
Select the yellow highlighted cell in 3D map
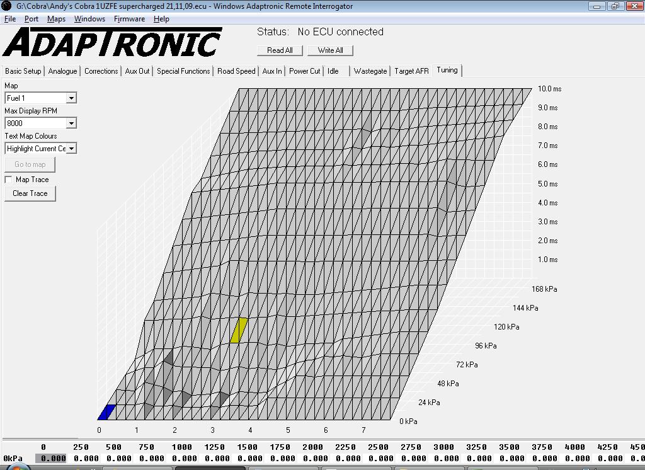(239, 330)
